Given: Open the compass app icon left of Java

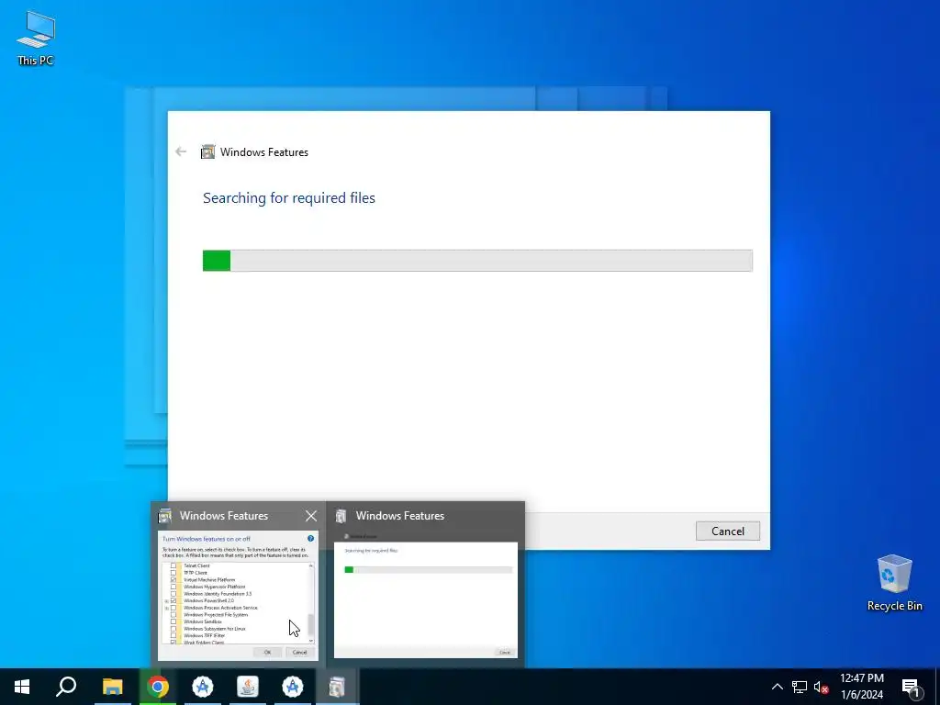Looking at the screenshot, I should coord(203,687).
